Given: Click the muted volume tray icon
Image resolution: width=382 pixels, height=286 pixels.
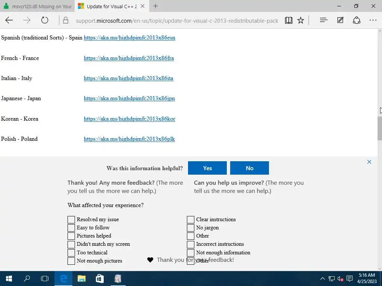Looking at the screenshot, I should coord(340,279).
